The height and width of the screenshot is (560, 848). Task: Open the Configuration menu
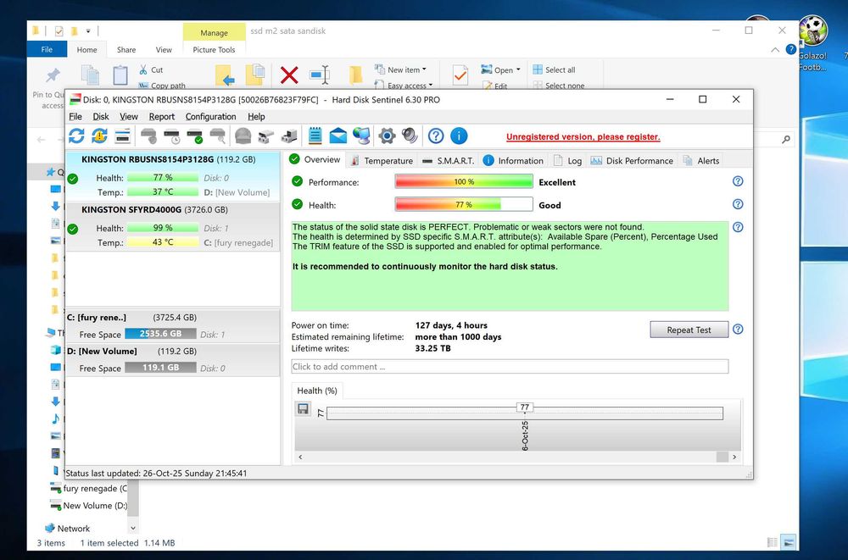click(210, 117)
